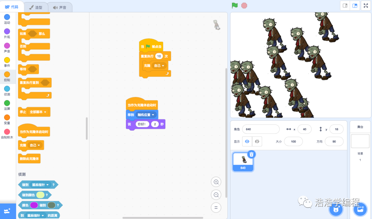Open the 声音 sounds tab
This screenshot has width=372, height=219.
60,7
